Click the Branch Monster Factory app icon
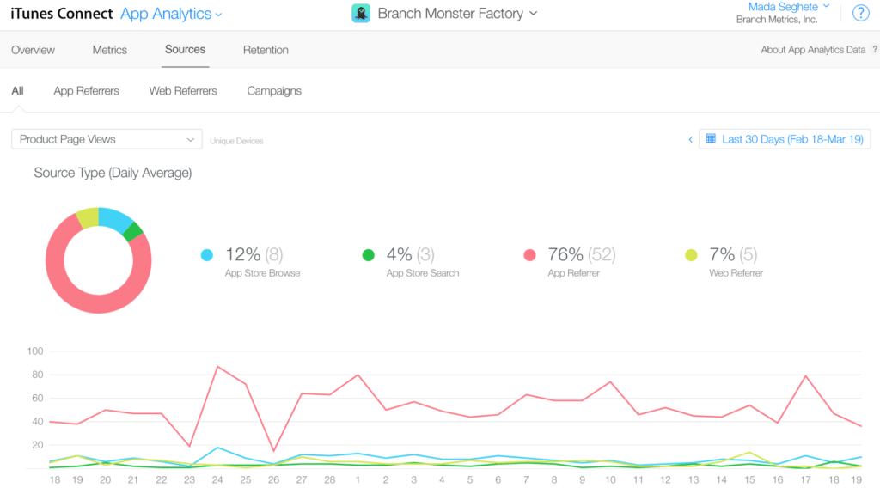Screen dimensions: 880x500 [x=361, y=13]
